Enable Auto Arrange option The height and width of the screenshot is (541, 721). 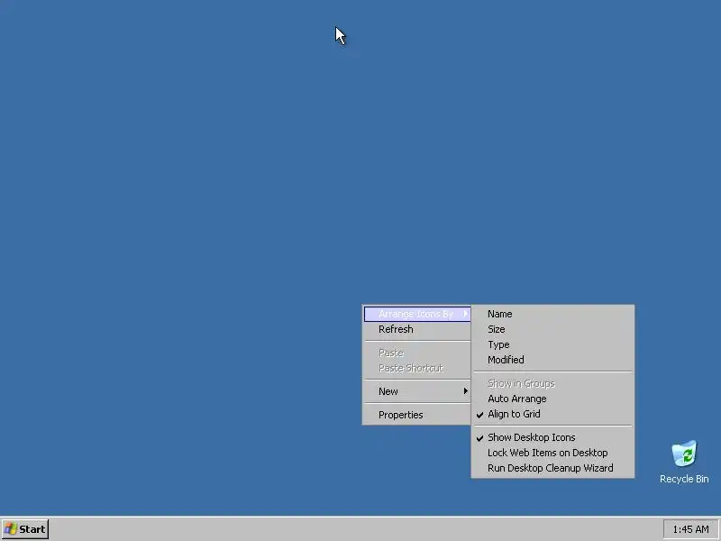(553, 399)
